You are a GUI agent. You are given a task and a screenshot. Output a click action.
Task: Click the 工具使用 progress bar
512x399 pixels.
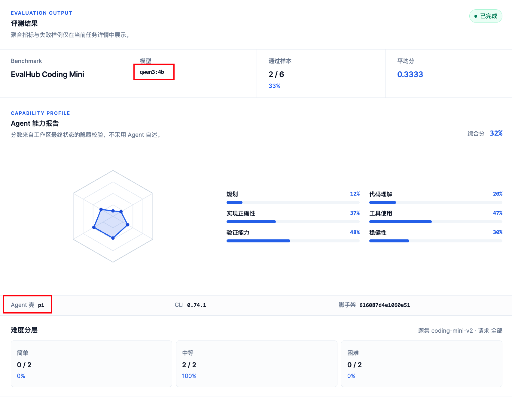click(x=436, y=222)
